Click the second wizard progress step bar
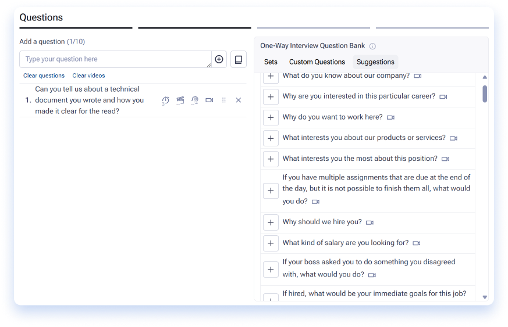The height and width of the screenshot is (327, 508). click(194, 28)
